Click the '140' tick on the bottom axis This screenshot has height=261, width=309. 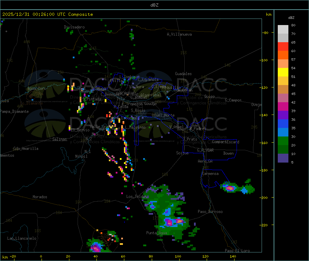tap(233, 256)
